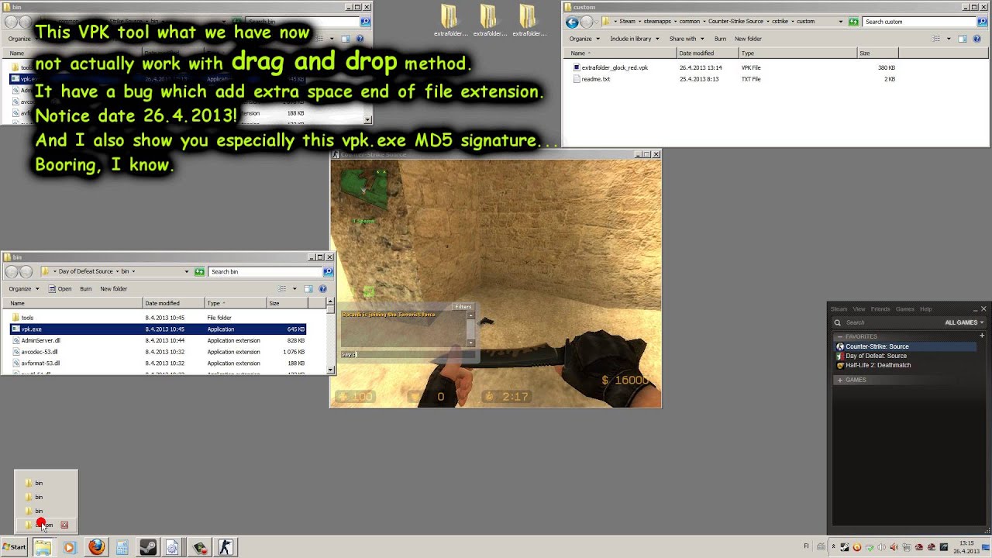Select vpk.exe in Day of Defeat bin window
Screen dimensions: 992x558
tap(158, 329)
